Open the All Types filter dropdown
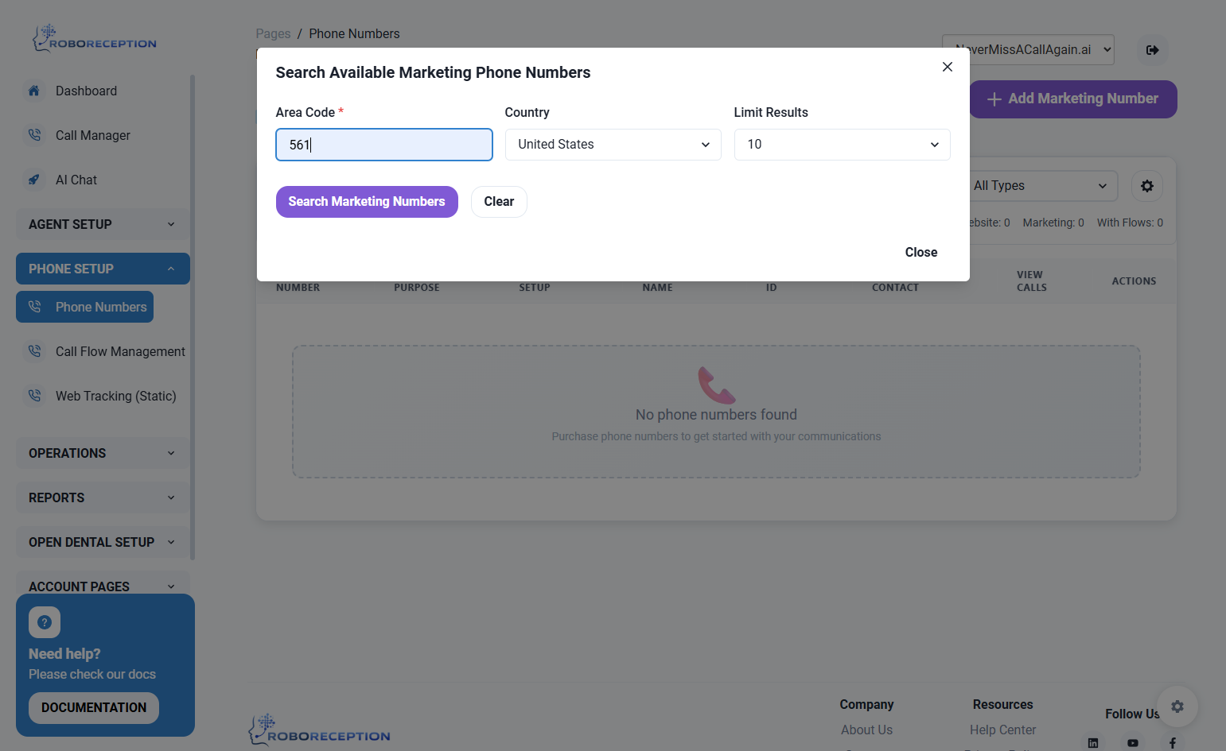This screenshot has height=751, width=1226. point(1042,186)
